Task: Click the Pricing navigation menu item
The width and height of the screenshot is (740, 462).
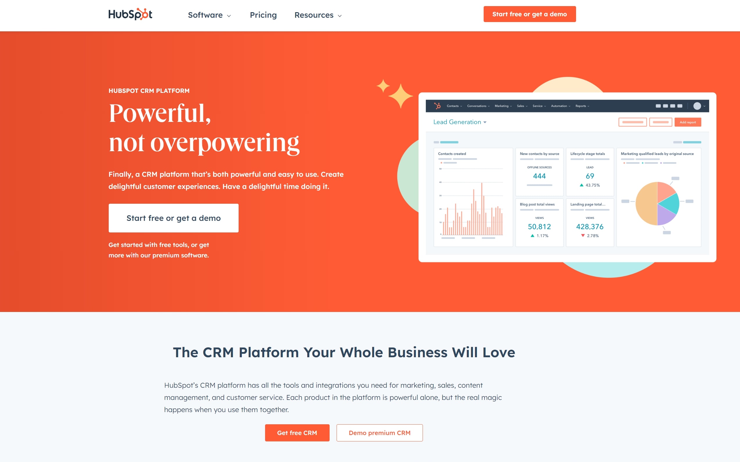Action: [263, 15]
